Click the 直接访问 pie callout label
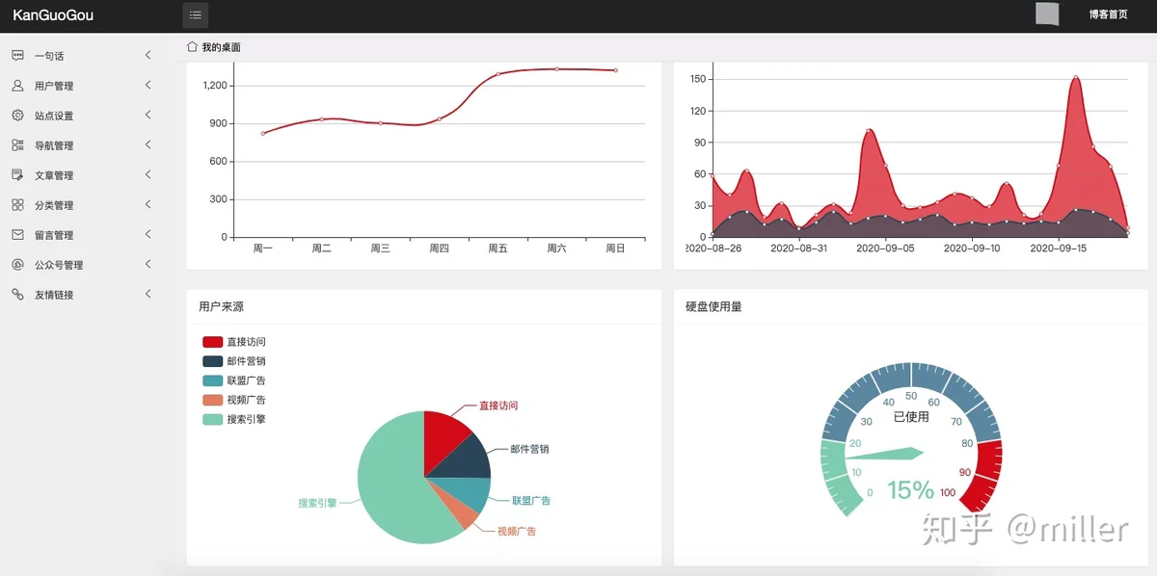1157x576 pixels. pos(498,406)
